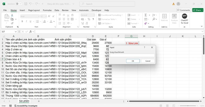This screenshot has height=107, width=205.
Task: Open ChatGPT for Excel add-in
Action: click(x=184, y=19)
